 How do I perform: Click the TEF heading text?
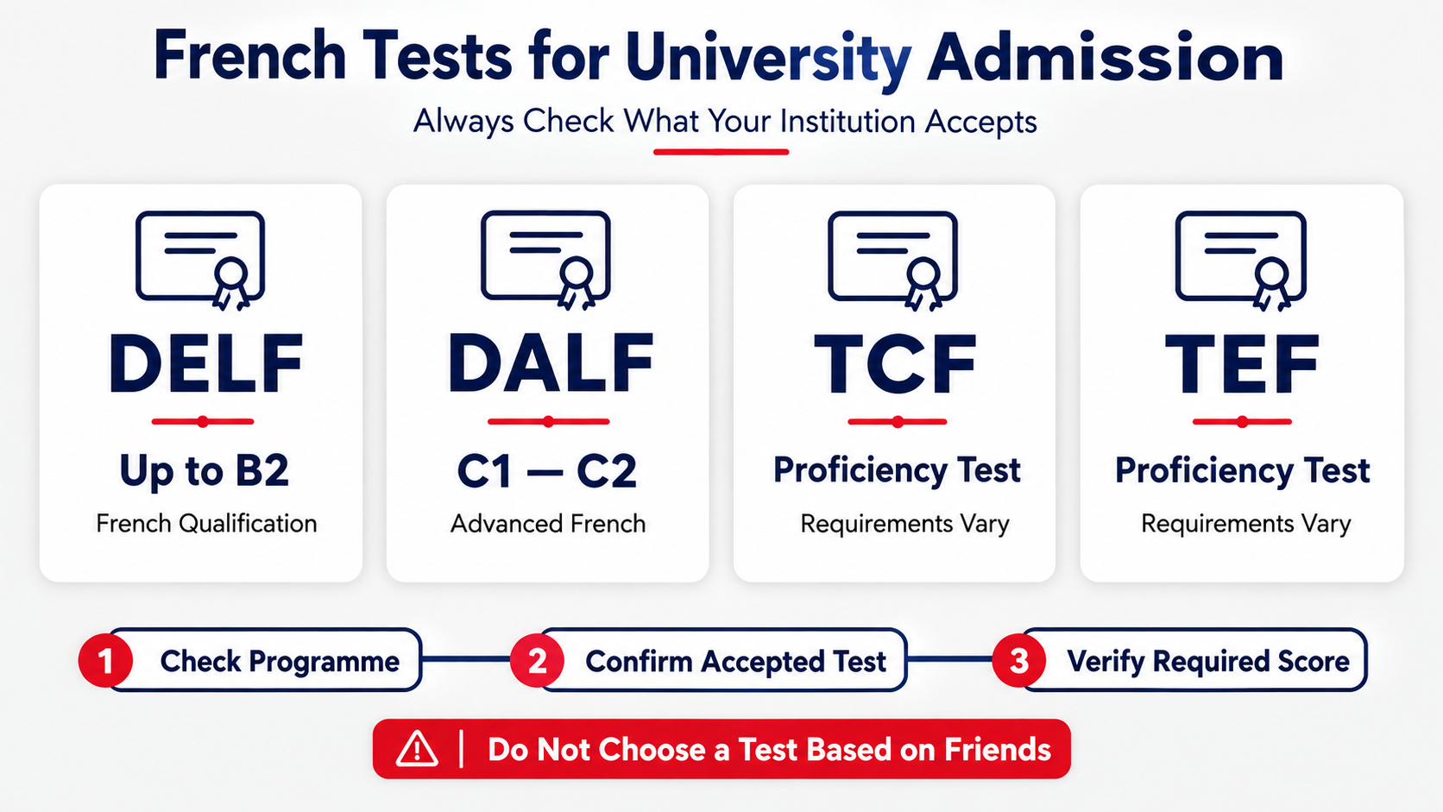point(1242,364)
